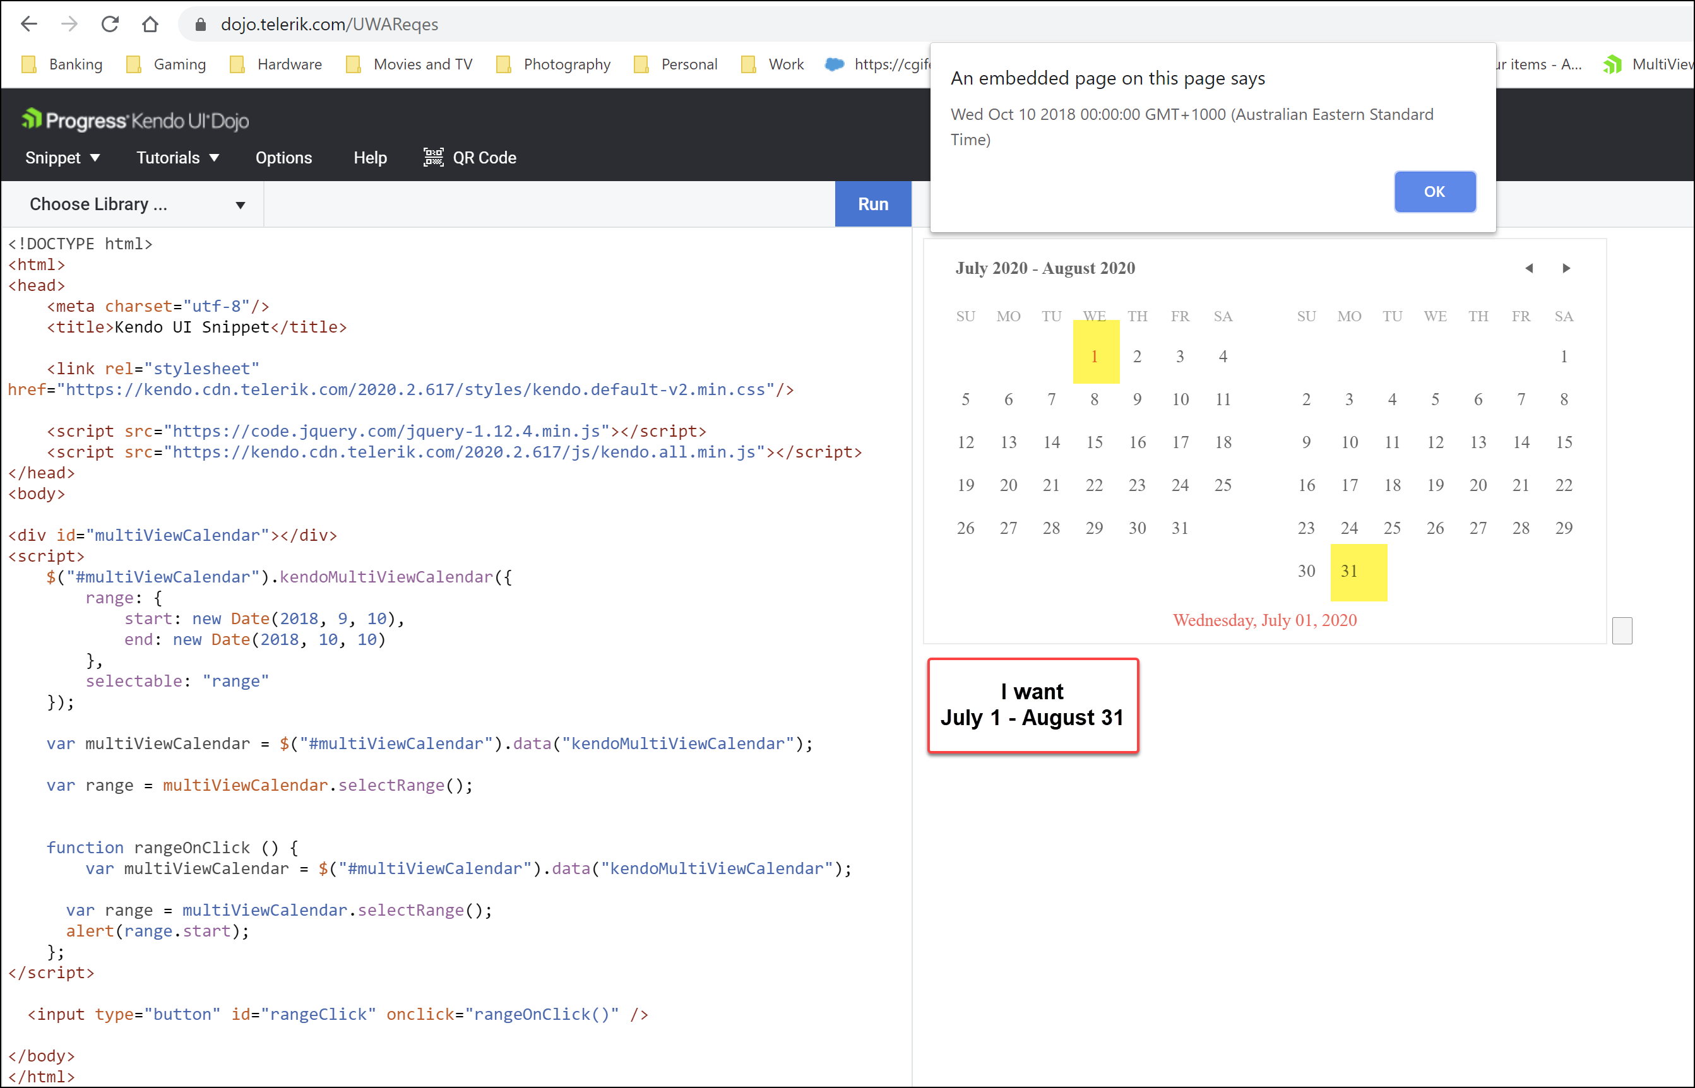Click the kendo.all.min.js script line
This screenshot has width=1695, height=1088.
tap(455, 452)
